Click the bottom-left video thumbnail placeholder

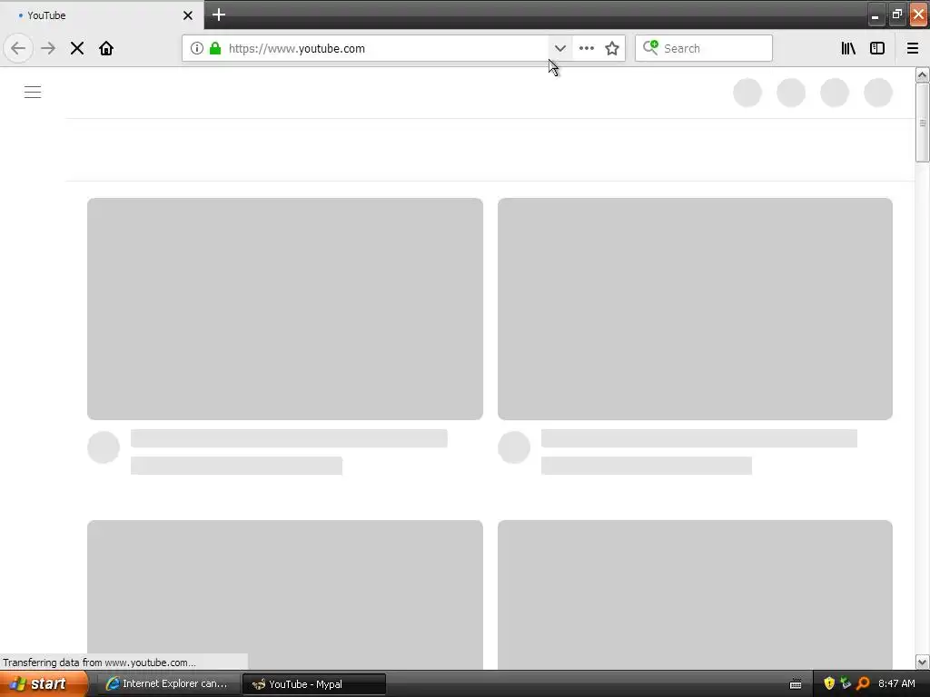click(x=284, y=594)
